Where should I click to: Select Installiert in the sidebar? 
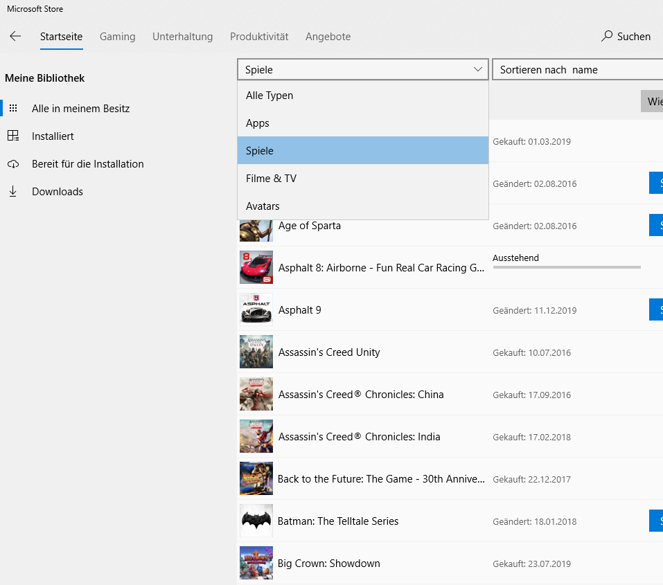53,136
